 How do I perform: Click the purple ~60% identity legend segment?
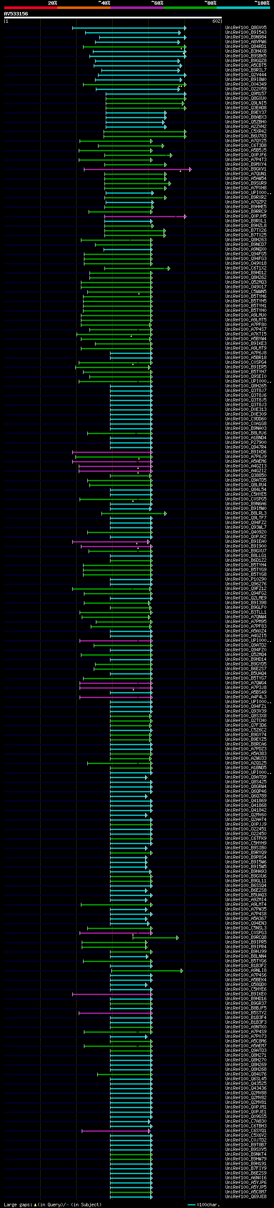[137, 8]
